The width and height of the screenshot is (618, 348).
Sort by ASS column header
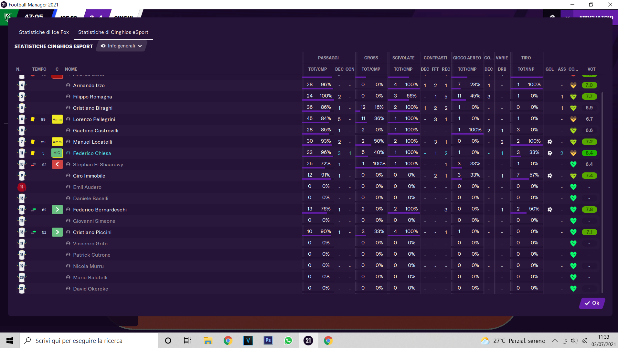coord(562,69)
